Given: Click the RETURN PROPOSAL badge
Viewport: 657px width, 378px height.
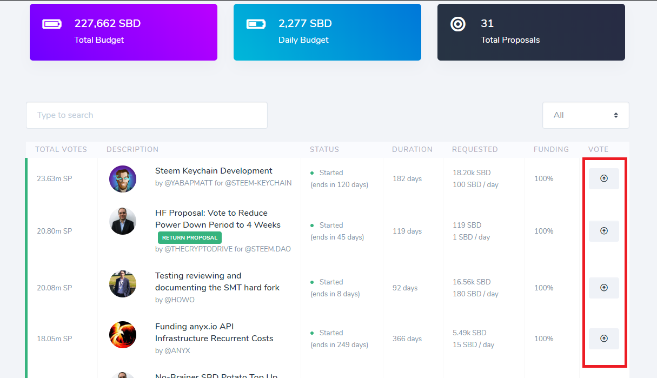Looking at the screenshot, I should click(x=190, y=237).
